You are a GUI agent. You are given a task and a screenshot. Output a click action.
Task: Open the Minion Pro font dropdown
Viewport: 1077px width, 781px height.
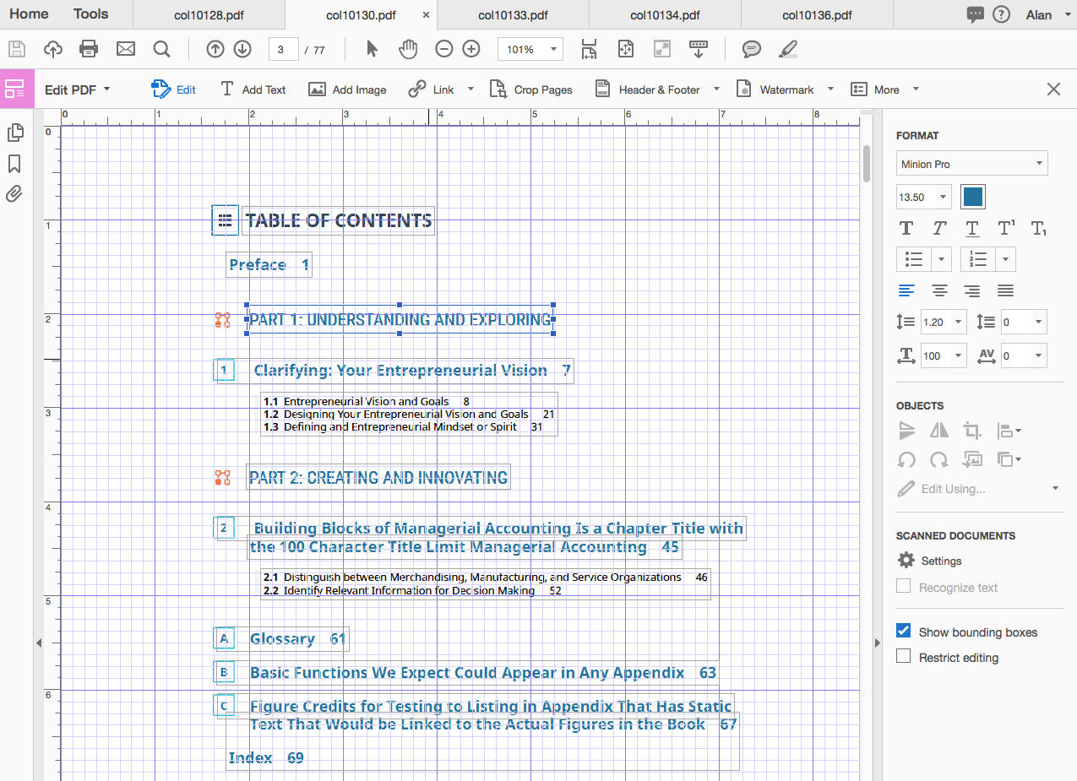(971, 164)
